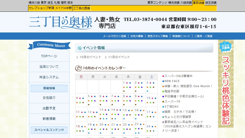245x138 pixels.
Task: Click the 三丁目の奥様 site logo
Action: (x=61, y=22)
